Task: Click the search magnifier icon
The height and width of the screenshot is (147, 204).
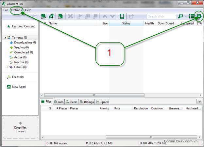Action: coord(180,16)
